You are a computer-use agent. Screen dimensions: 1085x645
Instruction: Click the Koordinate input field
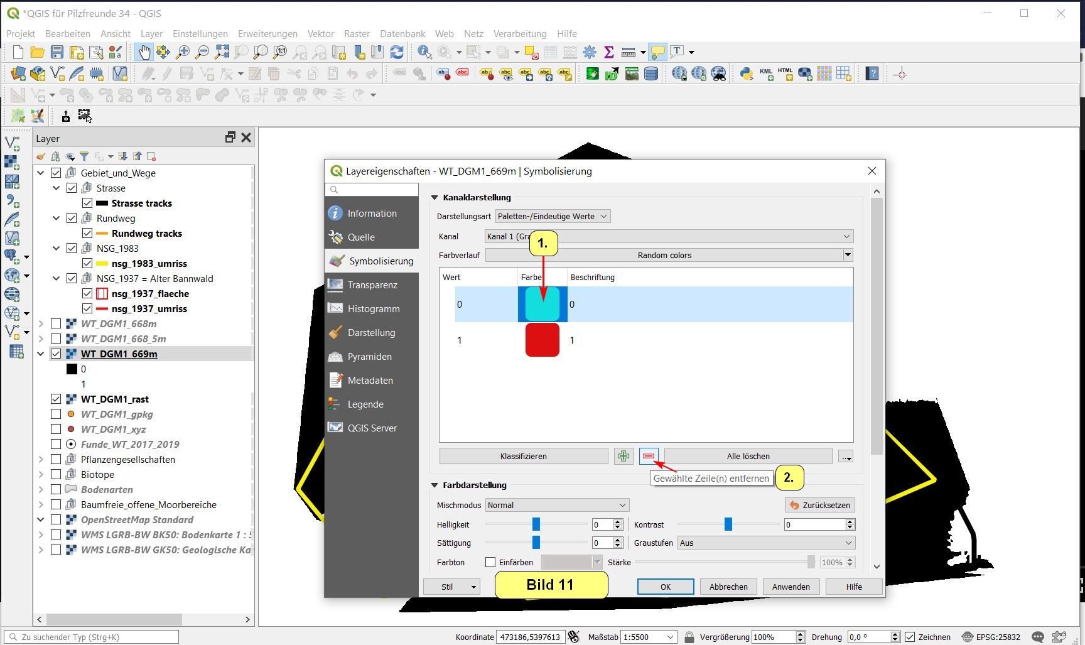click(530, 637)
